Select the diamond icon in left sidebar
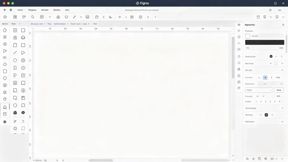Image resolution: width=288 pixels, height=162 pixels. click(x=5, y=64)
